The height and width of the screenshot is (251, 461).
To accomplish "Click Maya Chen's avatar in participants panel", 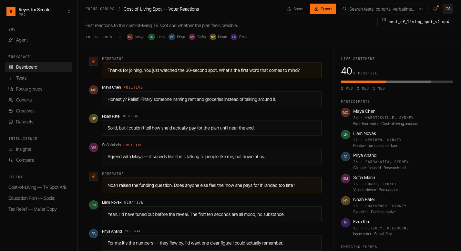I will point(345,112).
